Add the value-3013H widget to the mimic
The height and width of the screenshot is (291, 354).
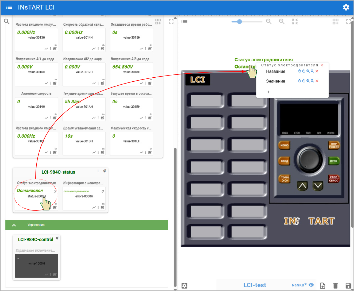(x=55, y=49)
